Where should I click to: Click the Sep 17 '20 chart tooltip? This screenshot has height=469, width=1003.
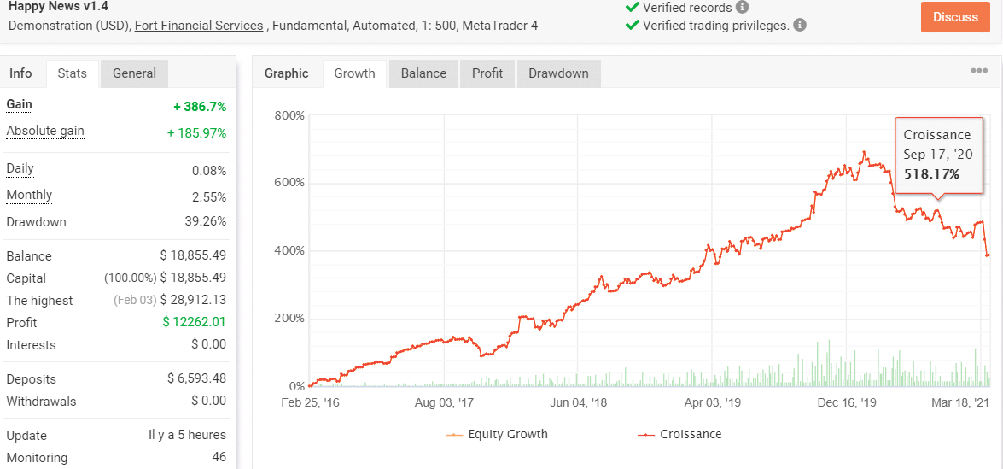938,155
